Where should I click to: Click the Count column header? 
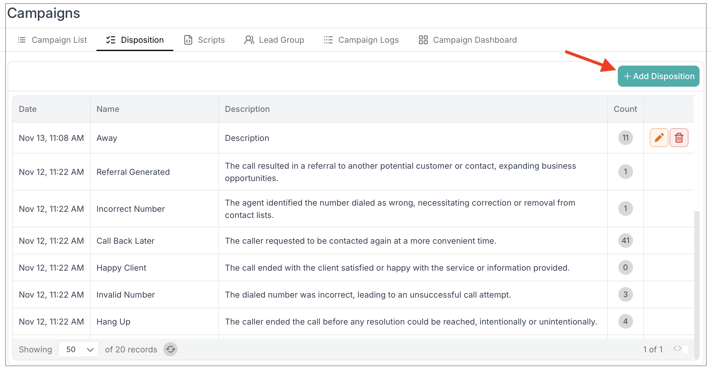(x=625, y=109)
